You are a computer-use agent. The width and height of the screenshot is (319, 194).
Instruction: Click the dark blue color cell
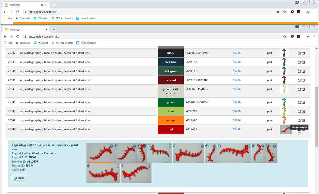click(171, 62)
